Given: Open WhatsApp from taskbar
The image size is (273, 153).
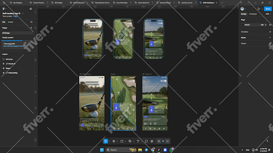Looking at the screenshot, I should [x=171, y=150].
